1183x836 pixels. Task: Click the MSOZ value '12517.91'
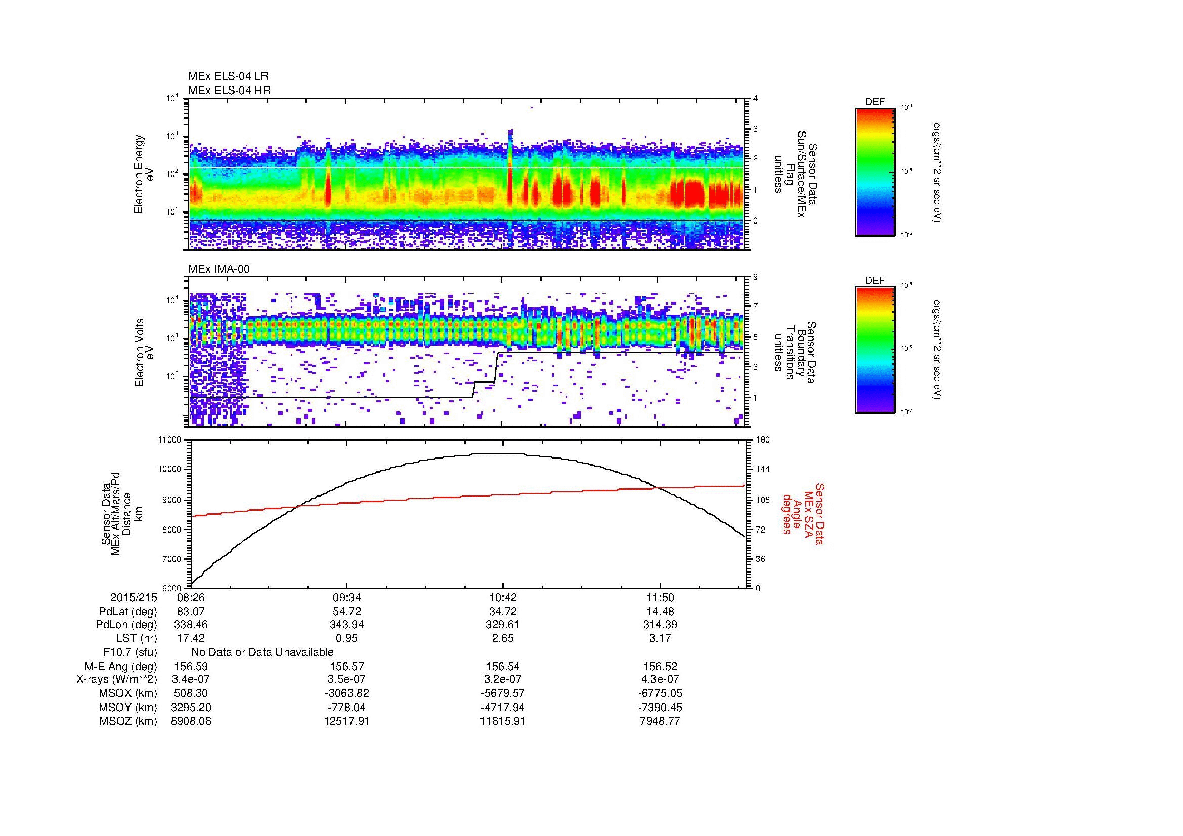[x=347, y=721]
